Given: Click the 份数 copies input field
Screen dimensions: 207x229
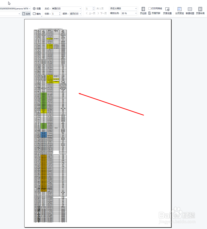Looking at the screenshot, I should point(55,14).
